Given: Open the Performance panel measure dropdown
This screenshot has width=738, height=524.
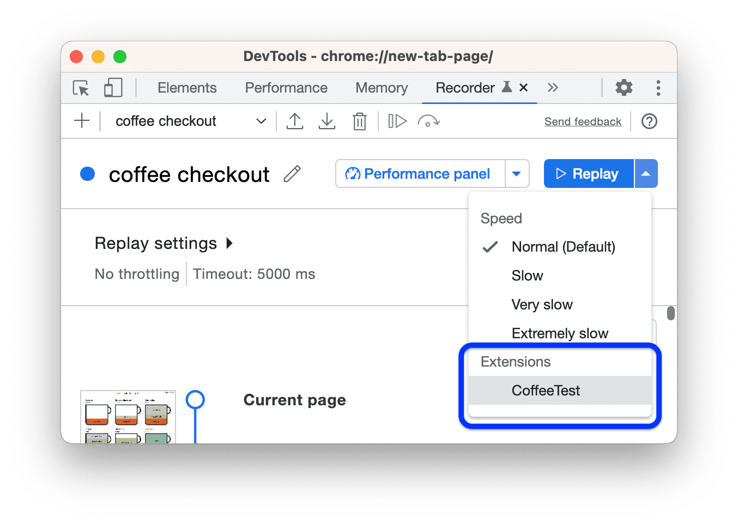Looking at the screenshot, I should (516, 173).
